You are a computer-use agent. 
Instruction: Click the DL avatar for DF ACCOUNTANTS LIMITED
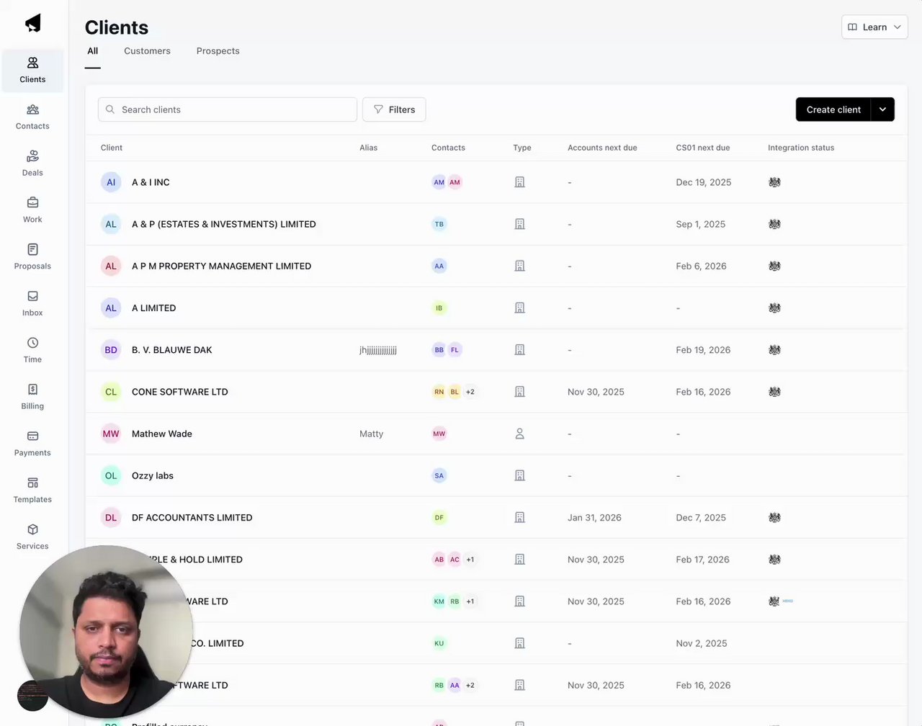111,517
